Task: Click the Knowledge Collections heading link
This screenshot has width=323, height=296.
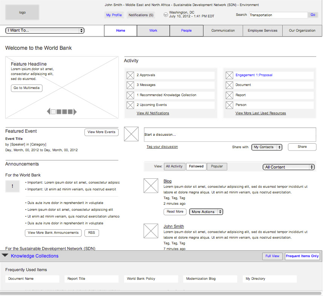Action: (x=35, y=256)
